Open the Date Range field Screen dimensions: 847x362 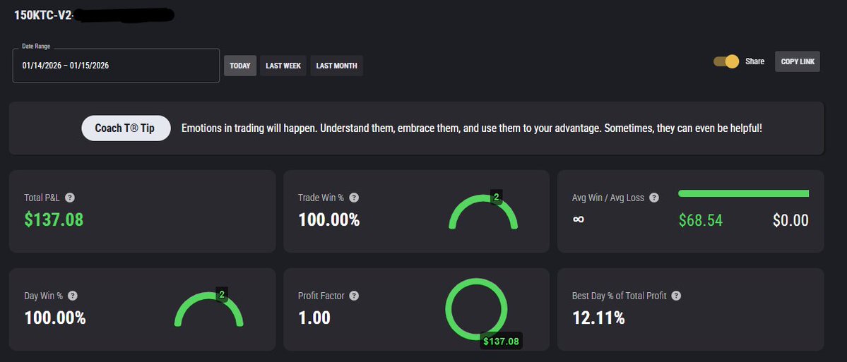point(116,66)
